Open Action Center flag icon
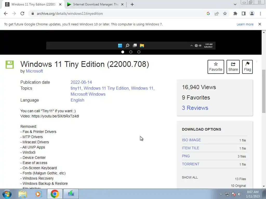This screenshot has width=266, height=199. 234,194
